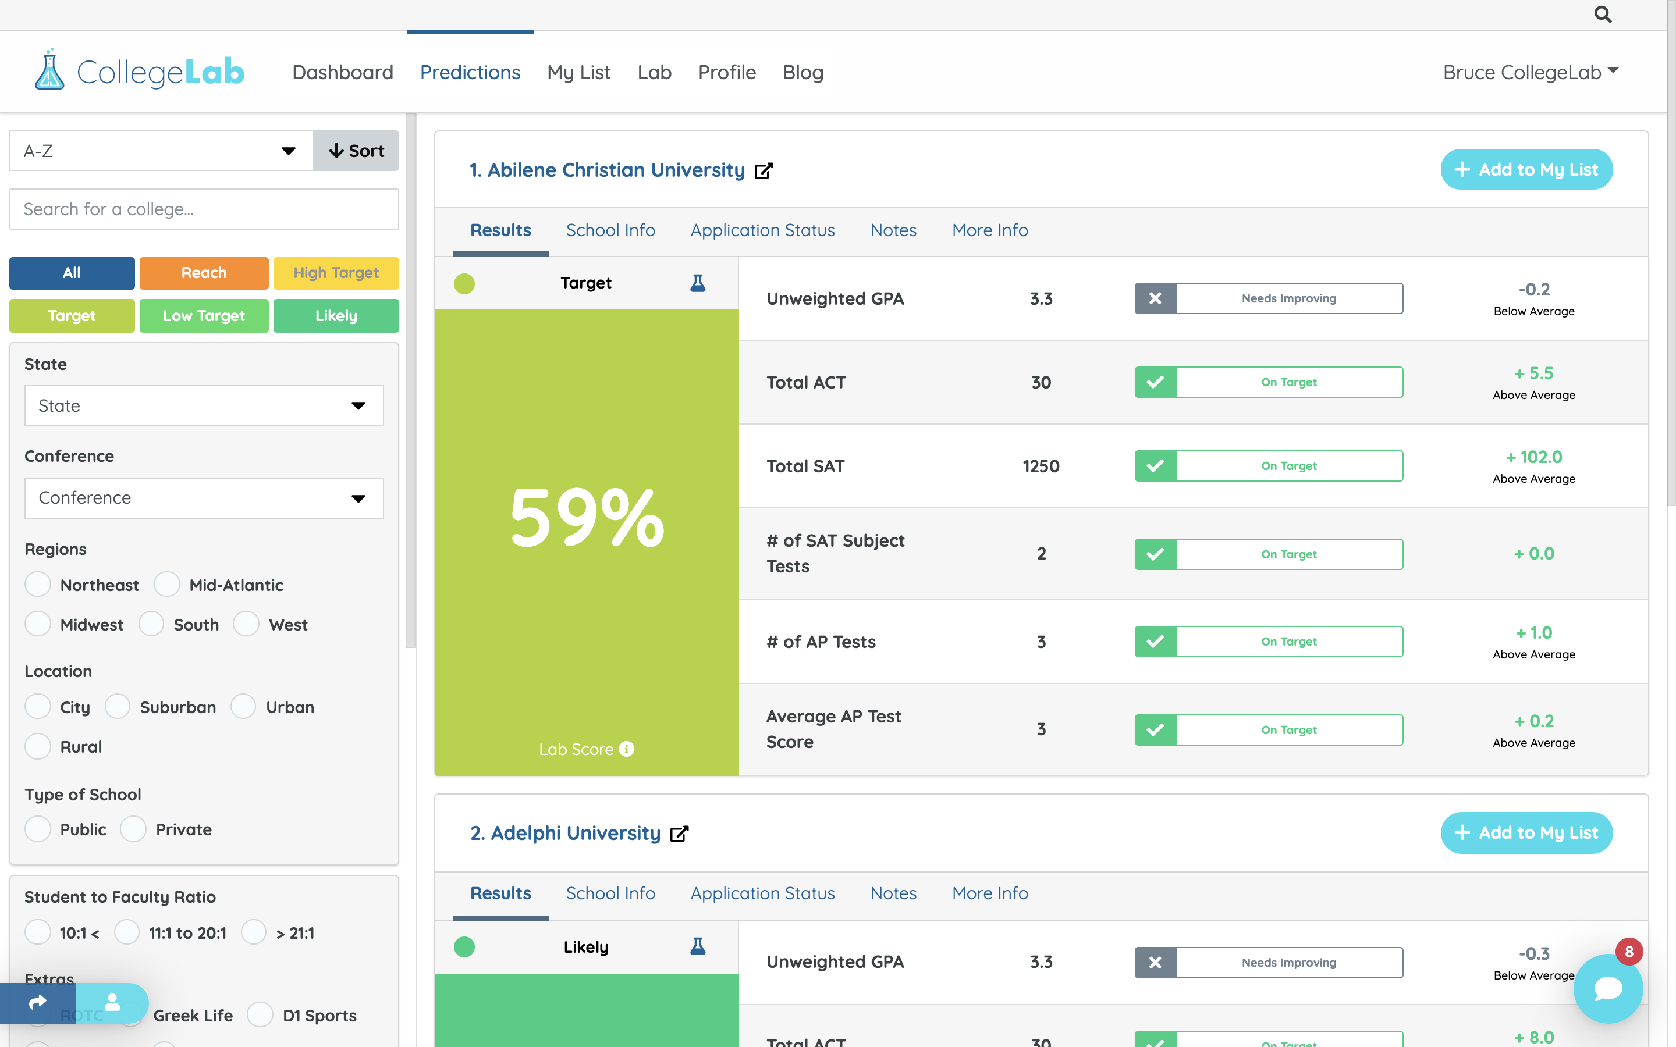1676x1047 pixels.
Task: Open external link icon for Adelphi University
Action: point(679,833)
